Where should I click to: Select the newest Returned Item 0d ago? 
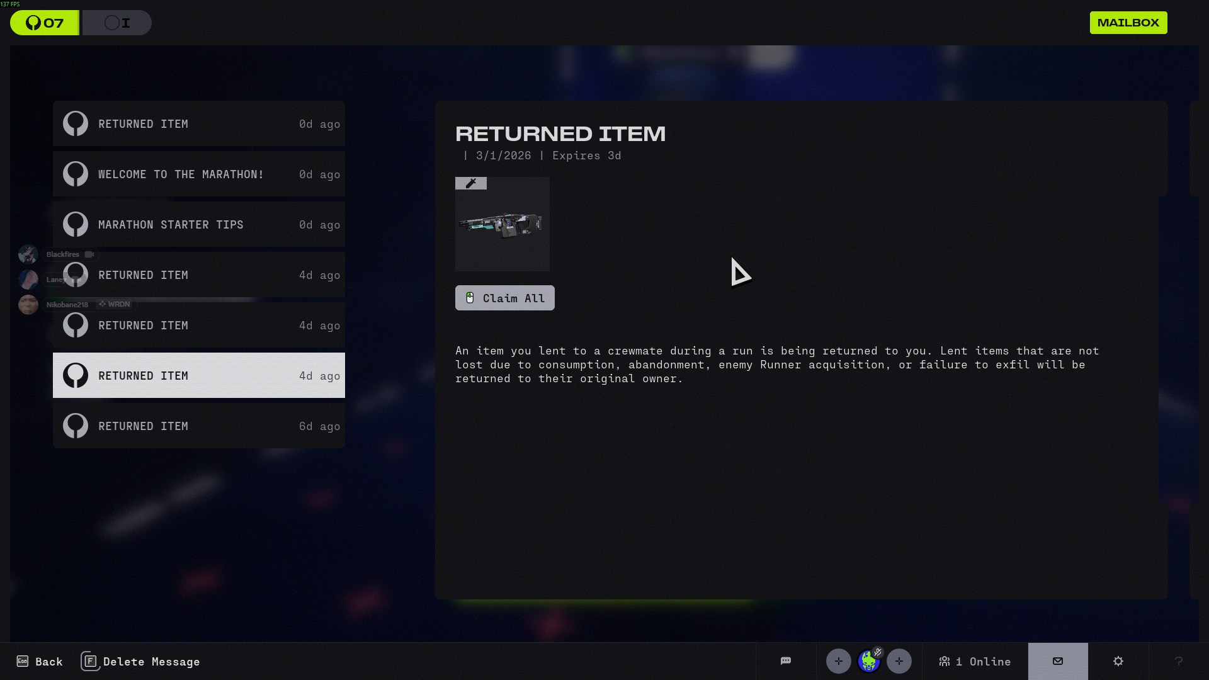click(x=199, y=124)
